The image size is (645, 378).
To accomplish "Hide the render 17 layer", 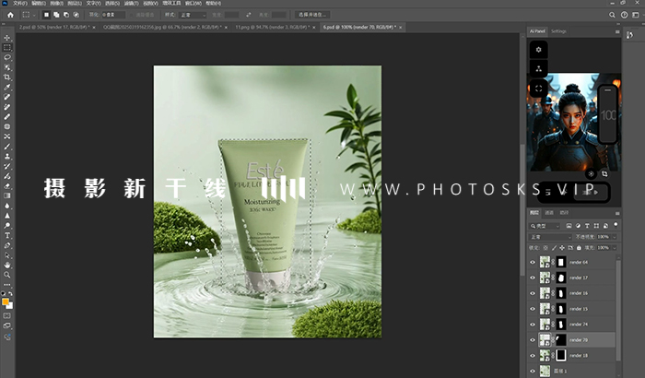I will point(533,278).
